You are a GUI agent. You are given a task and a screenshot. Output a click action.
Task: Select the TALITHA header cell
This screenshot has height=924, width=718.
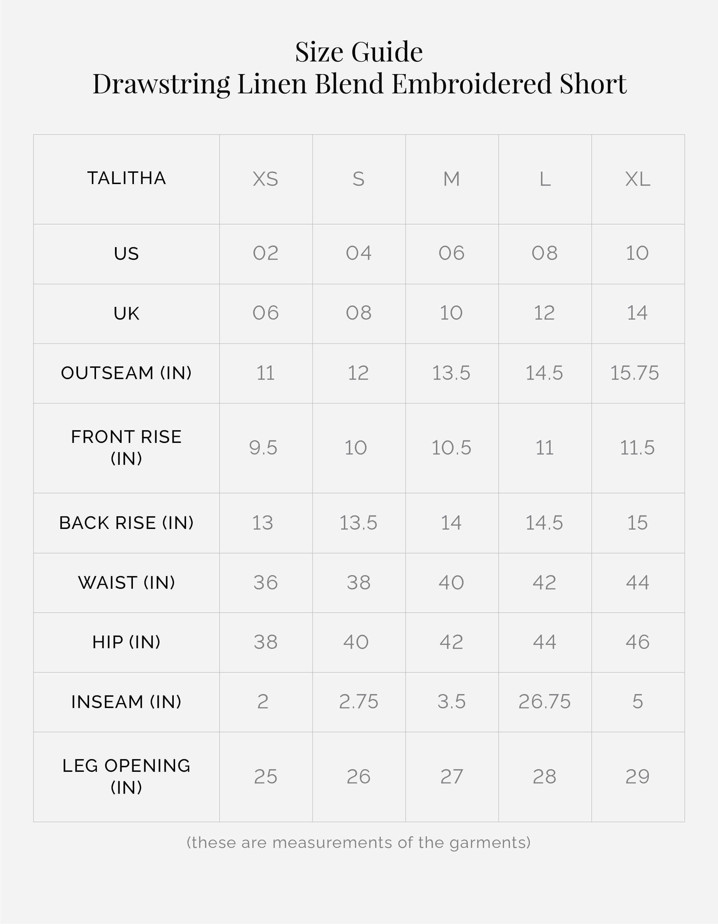pyautogui.click(x=127, y=178)
